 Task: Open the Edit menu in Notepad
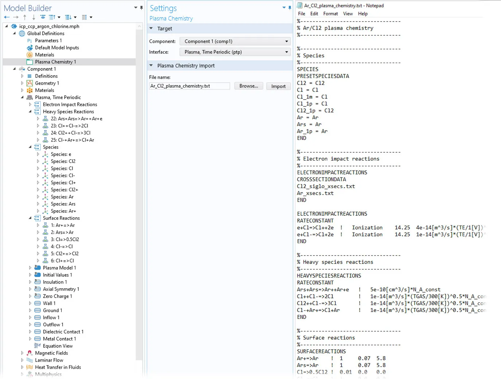tap(314, 14)
